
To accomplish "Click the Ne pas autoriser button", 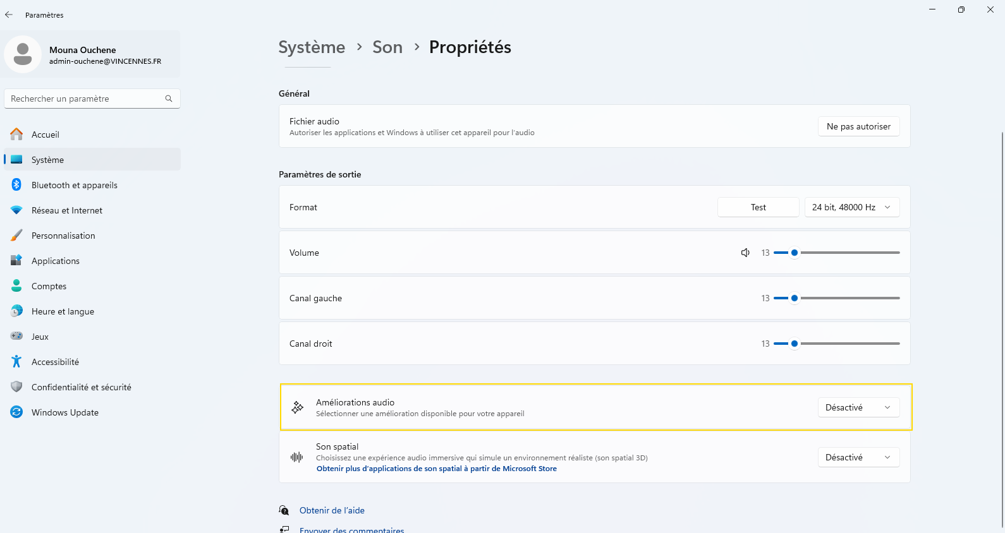I will click(858, 126).
